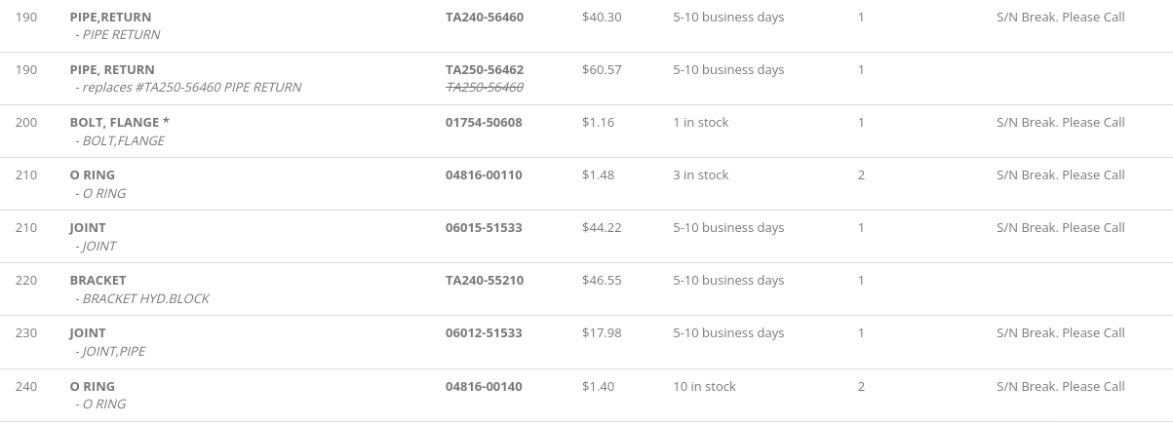Click the 3 in stock availability

[700, 175]
